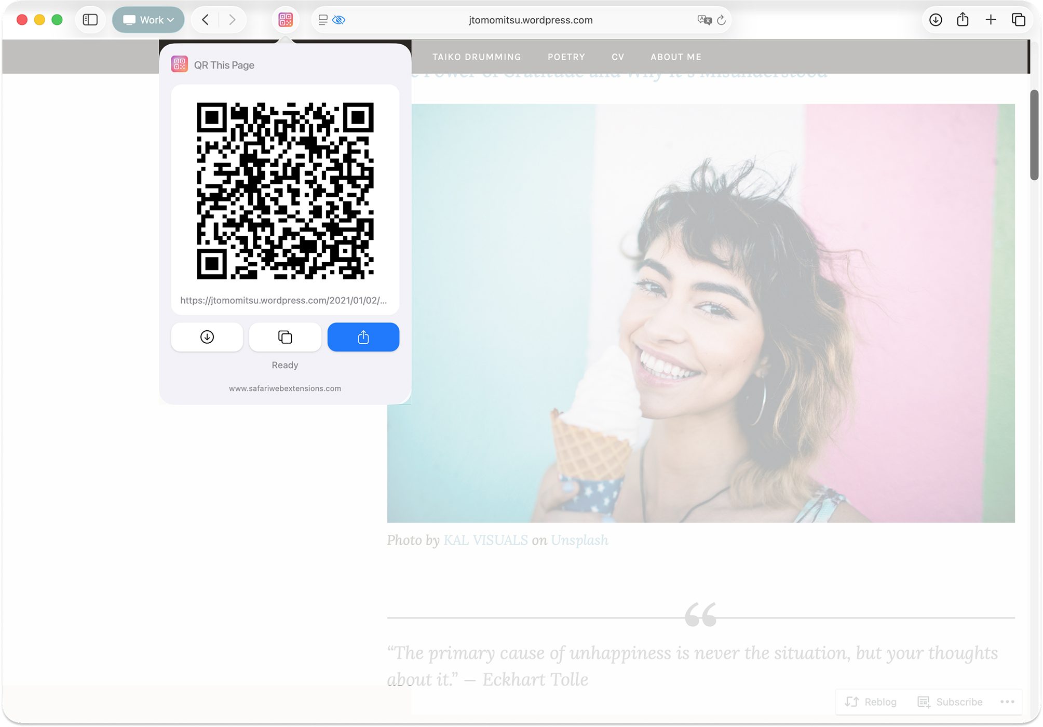The width and height of the screenshot is (1043, 727).
Task: Open the Safari share menu
Action: coord(963,20)
